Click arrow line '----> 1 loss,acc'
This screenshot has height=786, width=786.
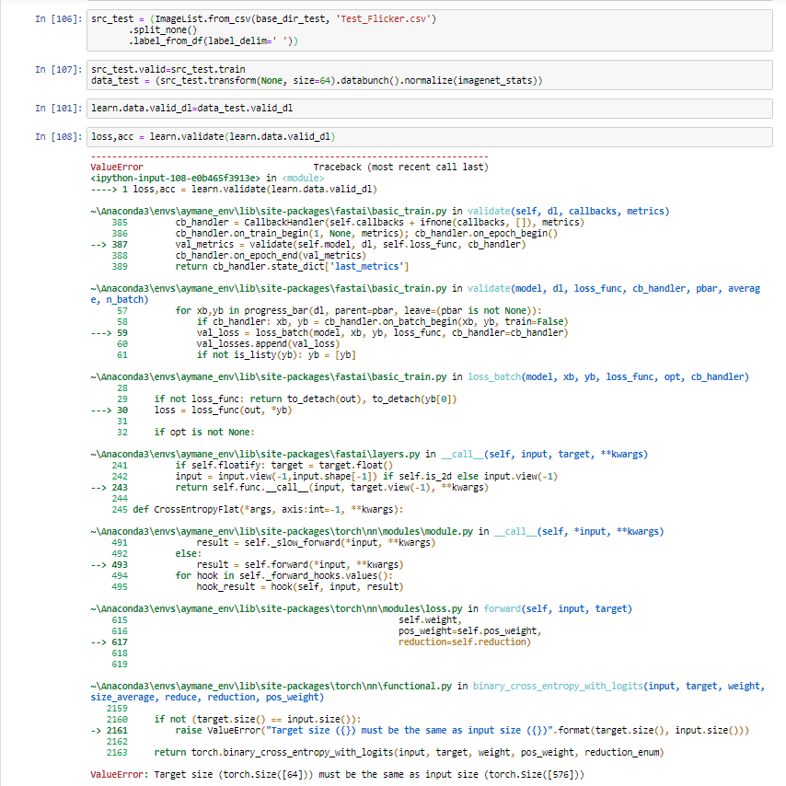click(x=234, y=189)
